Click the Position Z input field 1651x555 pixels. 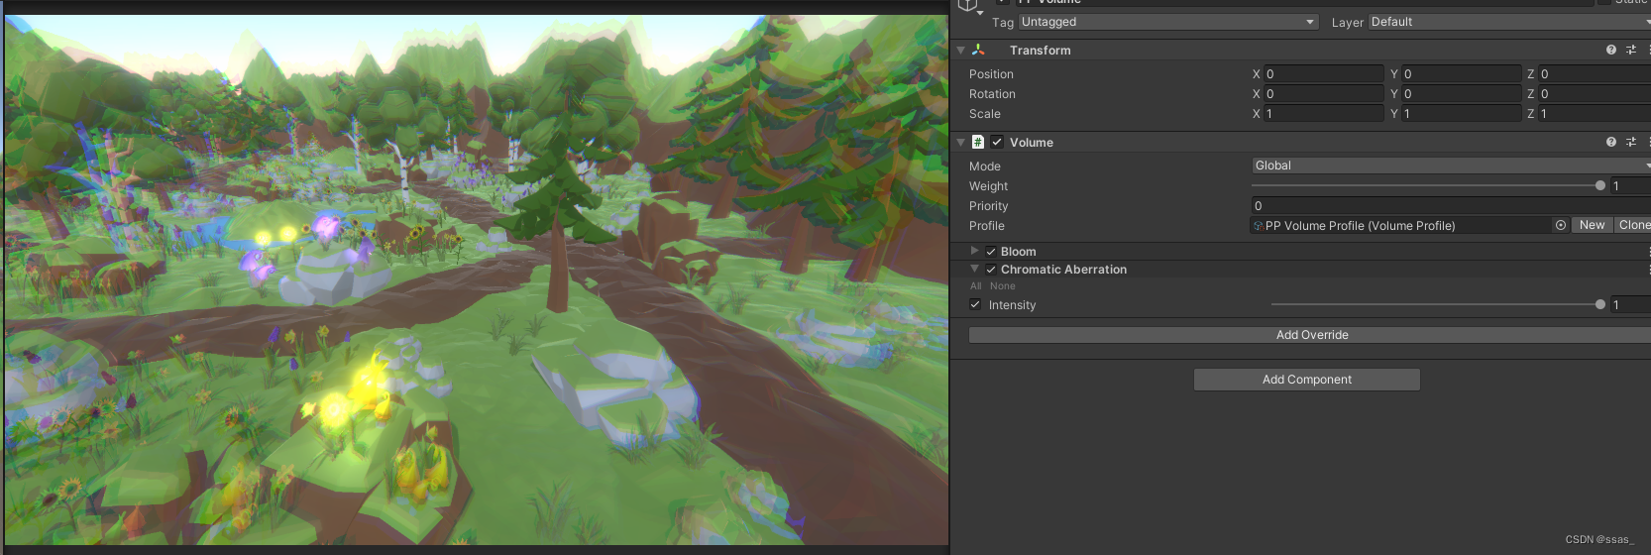point(1595,74)
